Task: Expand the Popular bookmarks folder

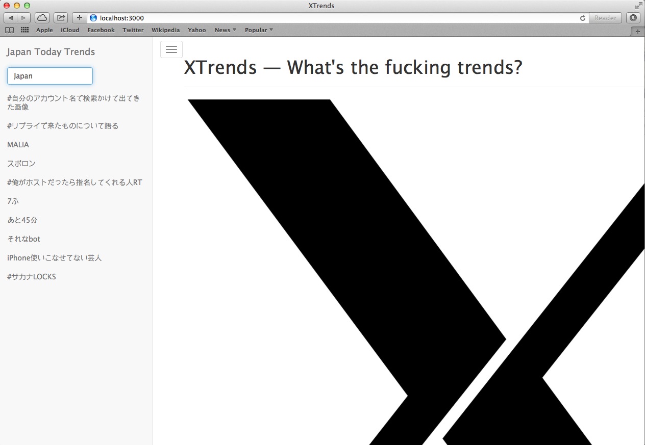Action: pyautogui.click(x=259, y=30)
